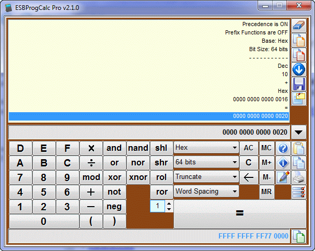The width and height of the screenshot is (315, 251).
Task: Click the MC memory clear button
Action: [x=266, y=148]
